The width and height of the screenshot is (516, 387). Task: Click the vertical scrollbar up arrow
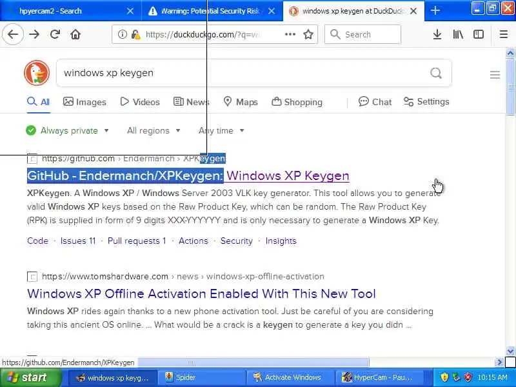click(510, 53)
